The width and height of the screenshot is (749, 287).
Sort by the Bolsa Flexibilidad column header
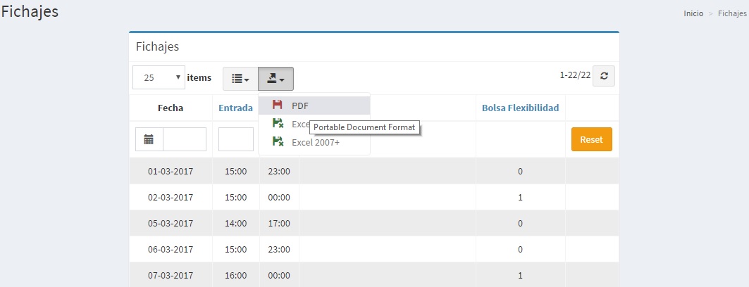tap(520, 108)
